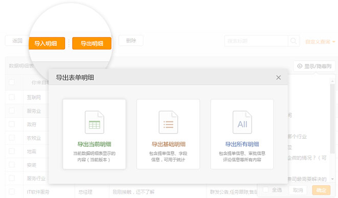Tick the checkbox for 互联网 row
Screen dimensions: 338x198
point(12,97)
